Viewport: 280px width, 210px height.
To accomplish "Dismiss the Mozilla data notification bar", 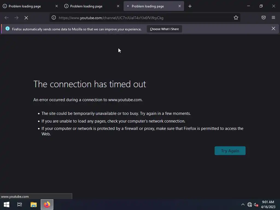I will 273,28.
